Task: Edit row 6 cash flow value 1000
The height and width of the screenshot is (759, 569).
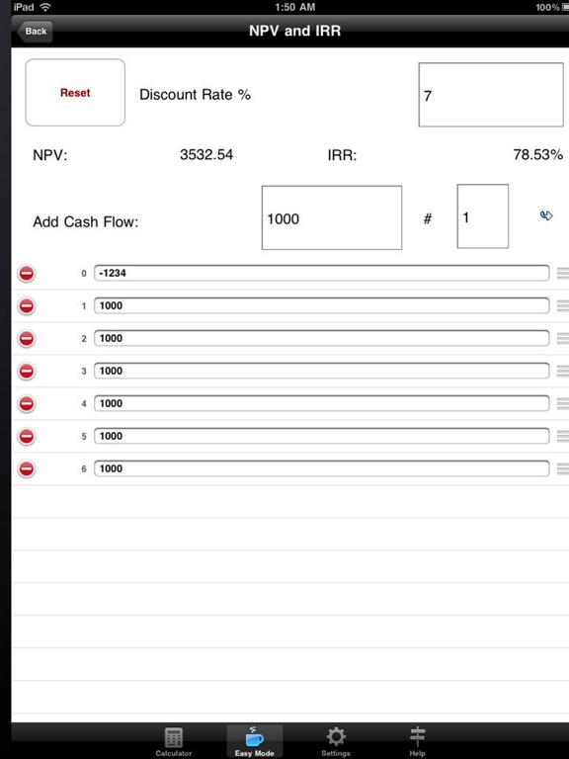Action: tap(322, 468)
